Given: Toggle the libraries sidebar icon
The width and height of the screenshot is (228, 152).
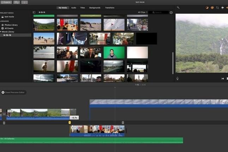Looking at the screenshot, I should coord(34,12).
